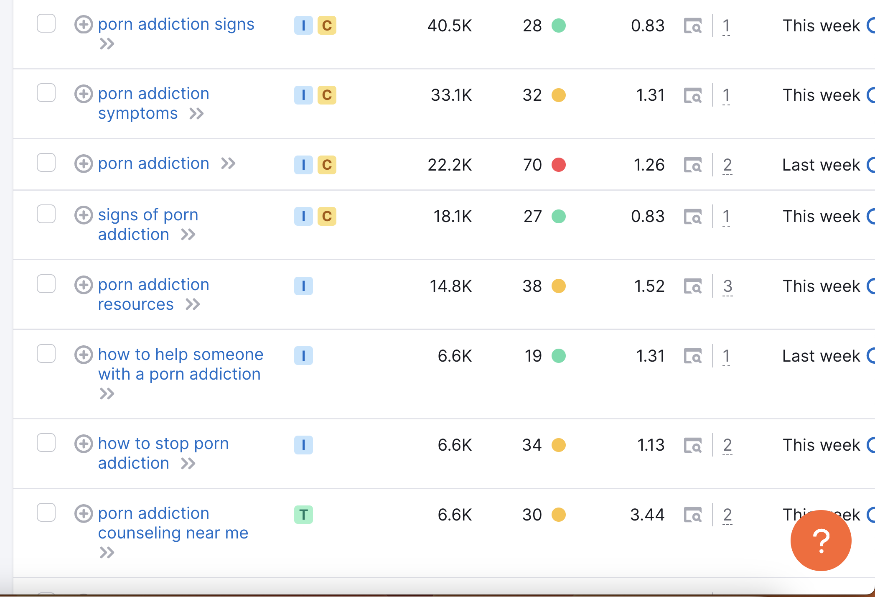View SERP icon for 'porn addiction resources'
Screen dimensions: 875x597
click(693, 286)
